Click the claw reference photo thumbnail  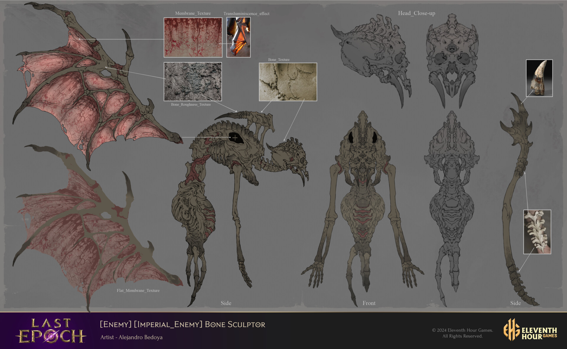[x=539, y=78]
